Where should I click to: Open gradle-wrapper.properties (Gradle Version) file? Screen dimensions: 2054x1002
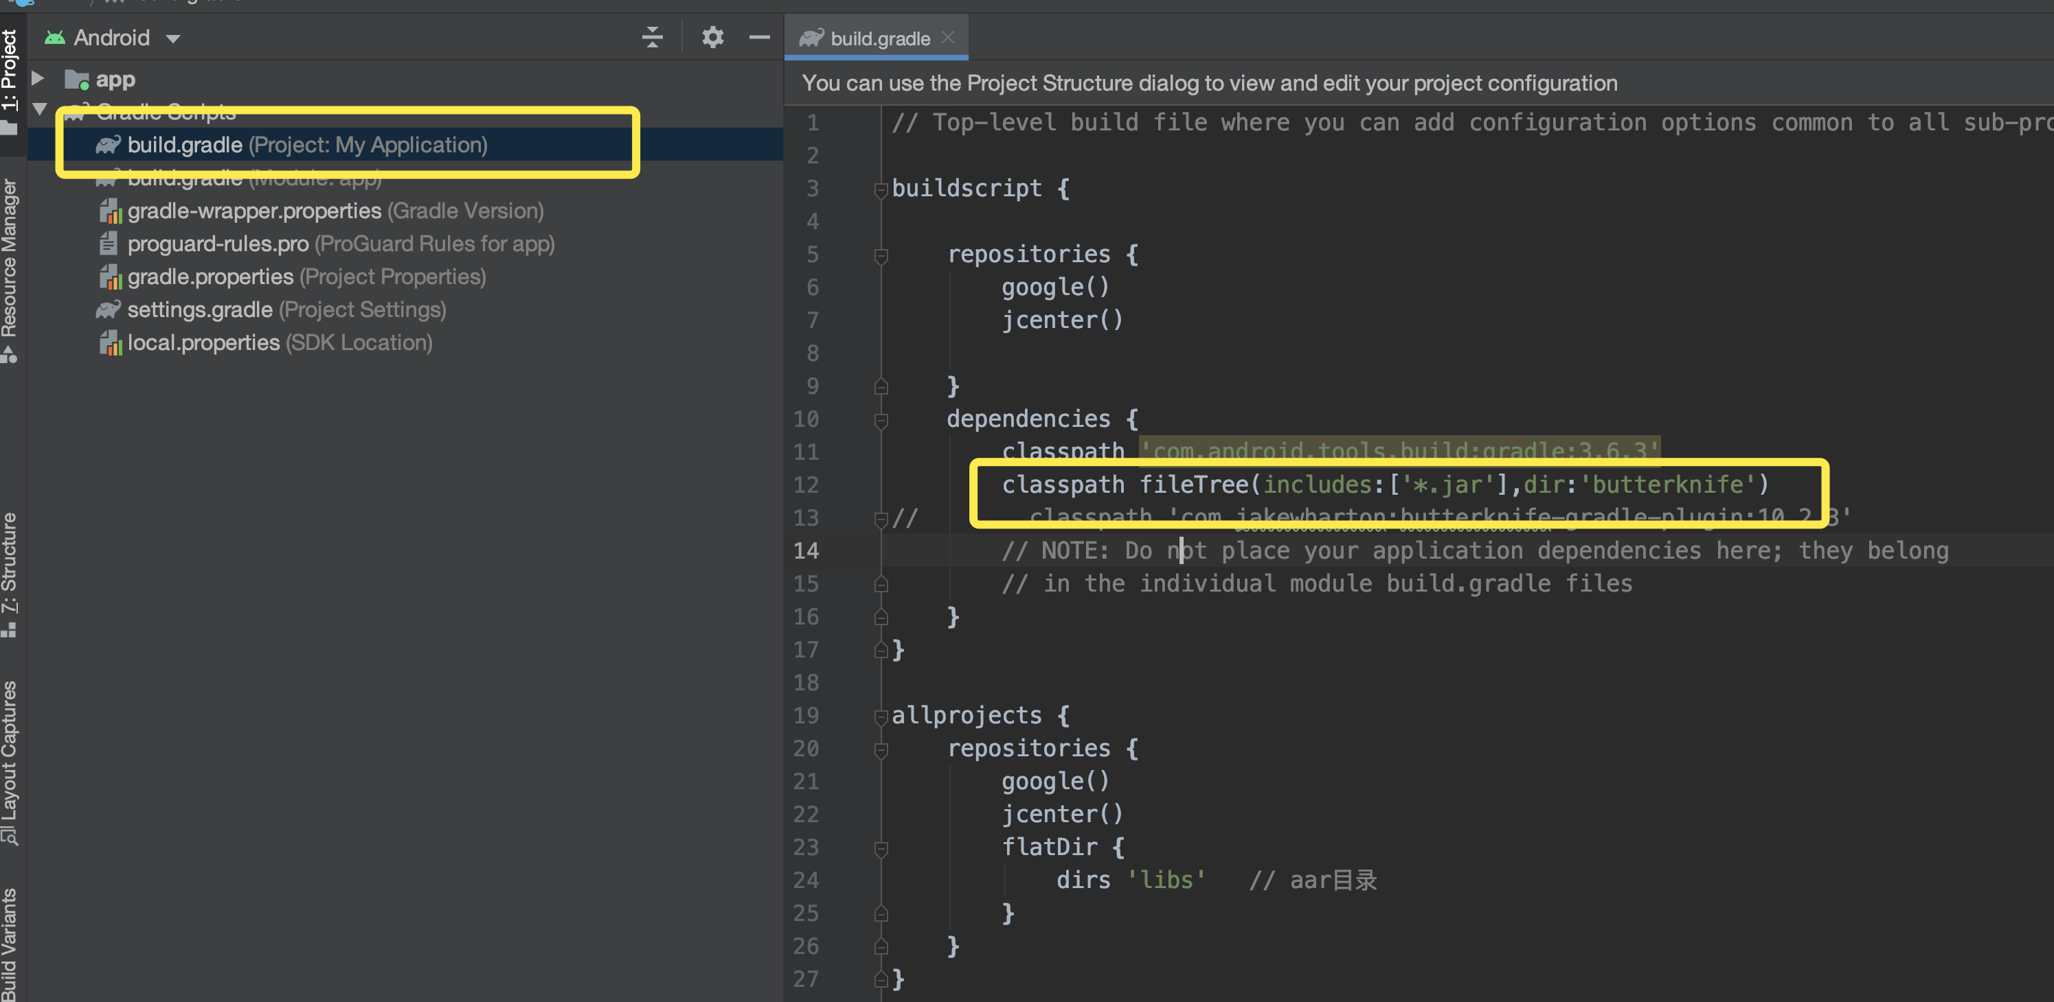click(335, 211)
